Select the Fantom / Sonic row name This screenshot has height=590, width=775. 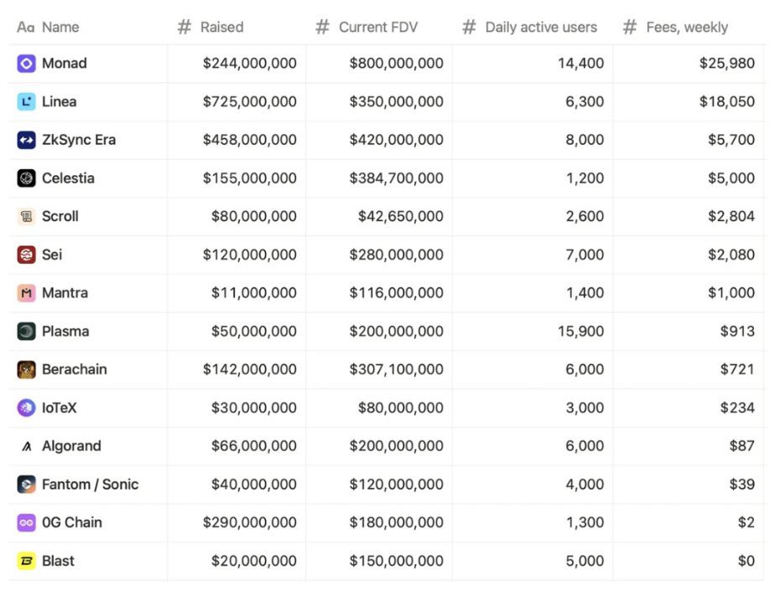(90, 484)
